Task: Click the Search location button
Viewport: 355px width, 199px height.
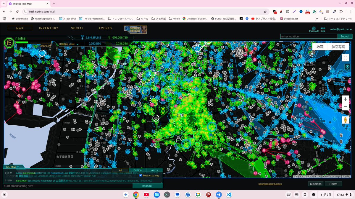Action: (x=345, y=36)
